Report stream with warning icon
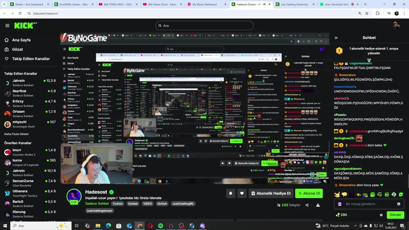 click(318, 205)
